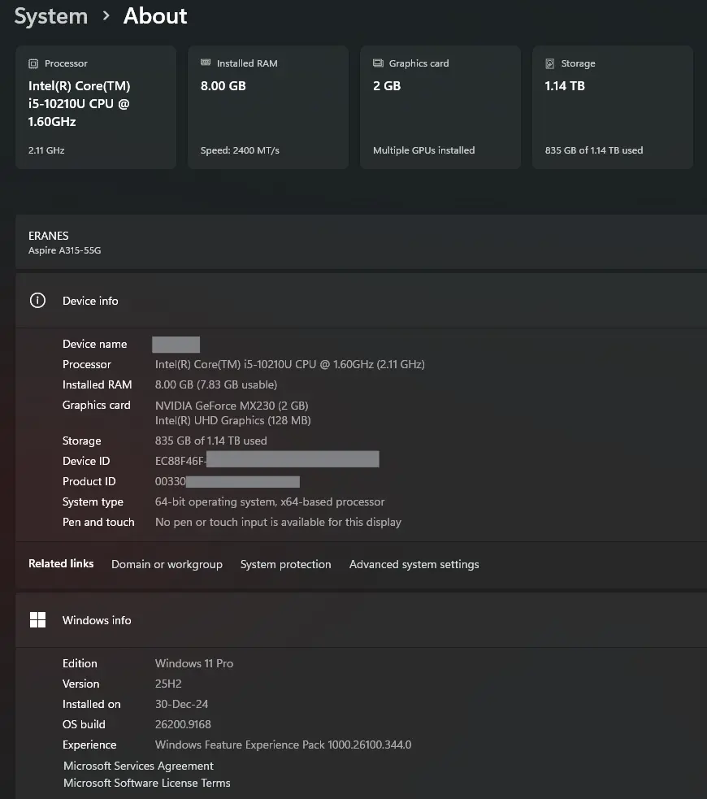The width and height of the screenshot is (707, 799).
Task: Click the ERANES device name heading
Action: tap(49, 236)
